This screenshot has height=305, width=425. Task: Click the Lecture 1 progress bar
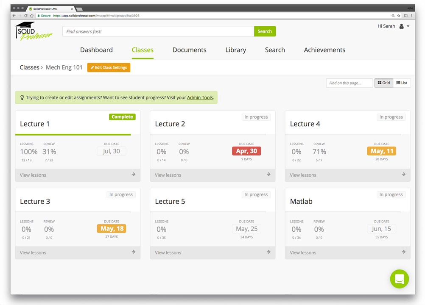click(73, 135)
